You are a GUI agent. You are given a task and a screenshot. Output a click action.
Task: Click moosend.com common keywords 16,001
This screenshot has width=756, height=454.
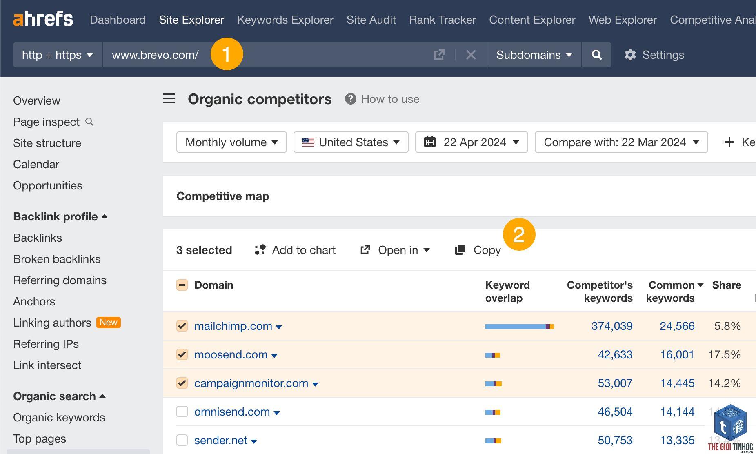tap(677, 354)
